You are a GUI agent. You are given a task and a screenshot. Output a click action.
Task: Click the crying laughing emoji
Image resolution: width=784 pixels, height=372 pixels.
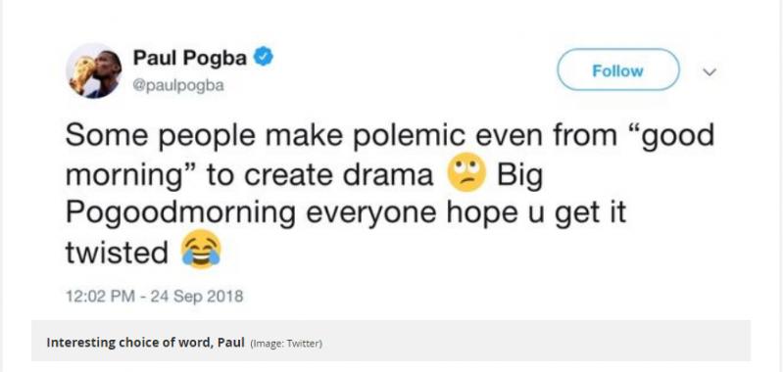coord(201,249)
